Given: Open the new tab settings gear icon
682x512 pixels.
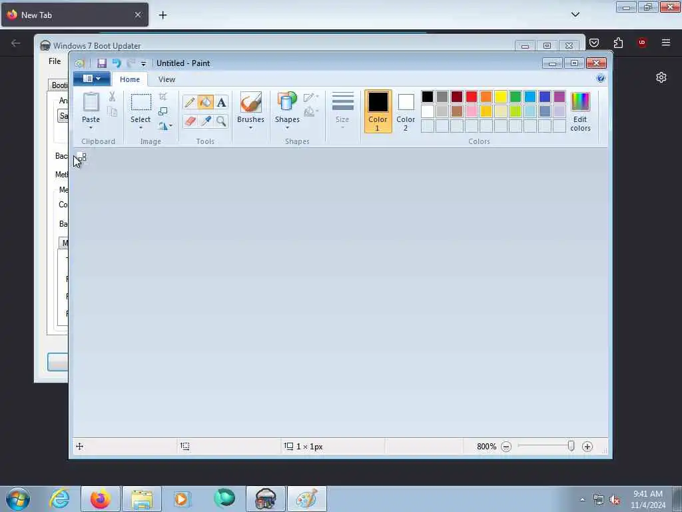Looking at the screenshot, I should (x=661, y=77).
